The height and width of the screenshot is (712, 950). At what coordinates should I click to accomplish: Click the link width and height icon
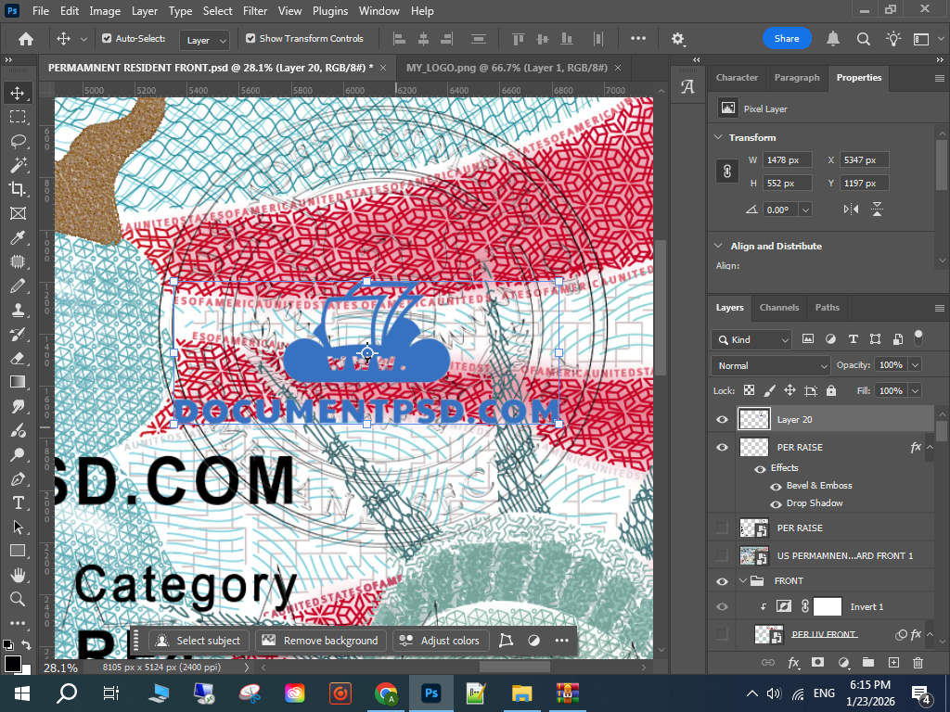727,172
